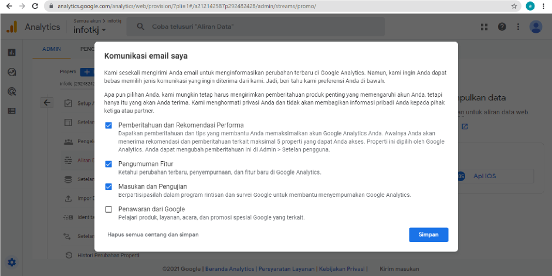Click Kirim masukan in footer
Viewport: 552px width, 276px height.
399,269
